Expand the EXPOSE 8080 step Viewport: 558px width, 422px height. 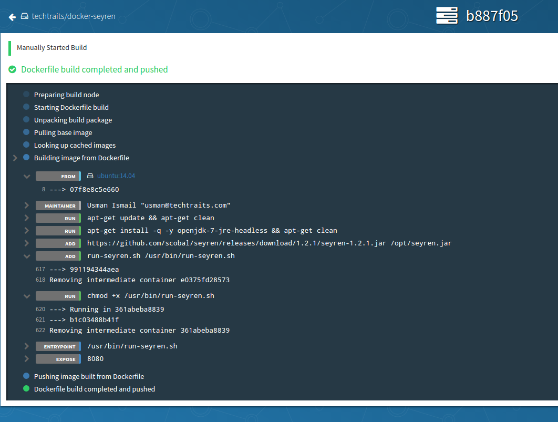click(26, 359)
